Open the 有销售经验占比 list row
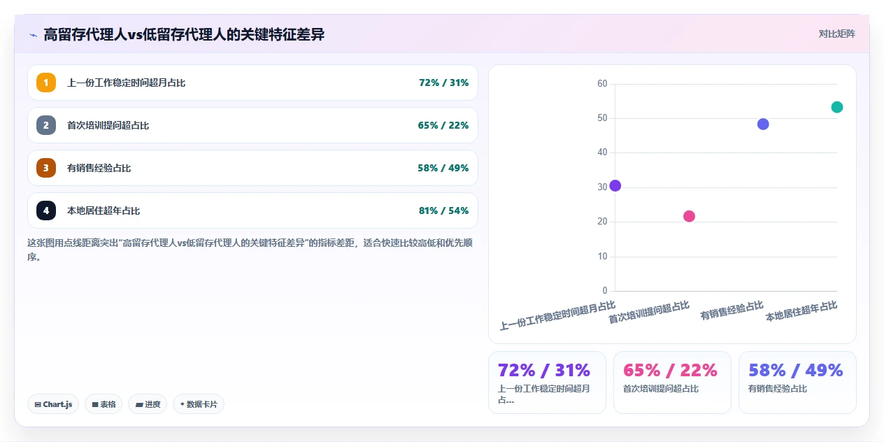Screen dimensions: 884x442 [x=252, y=168]
